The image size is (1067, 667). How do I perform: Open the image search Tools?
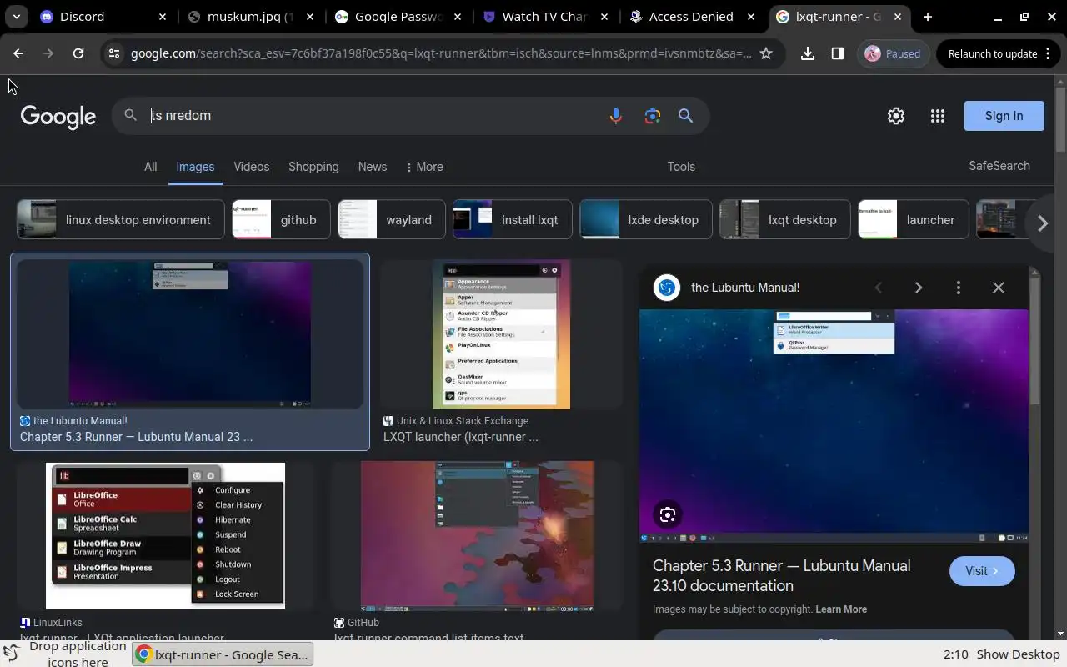681,167
